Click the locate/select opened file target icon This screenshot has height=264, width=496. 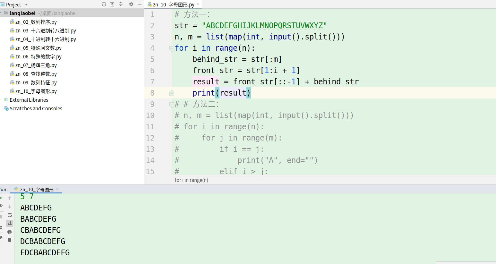click(x=104, y=4)
